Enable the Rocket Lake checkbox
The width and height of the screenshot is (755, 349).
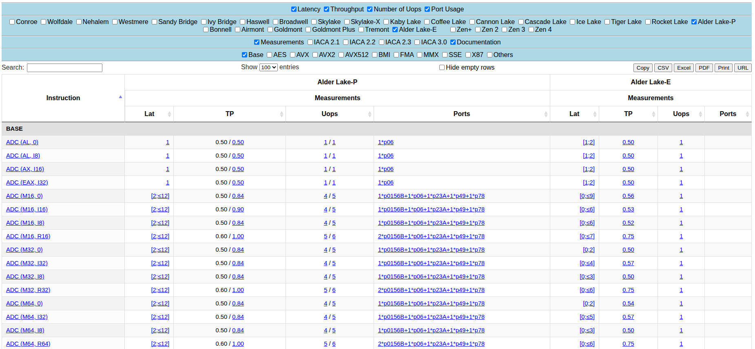pyautogui.click(x=648, y=22)
